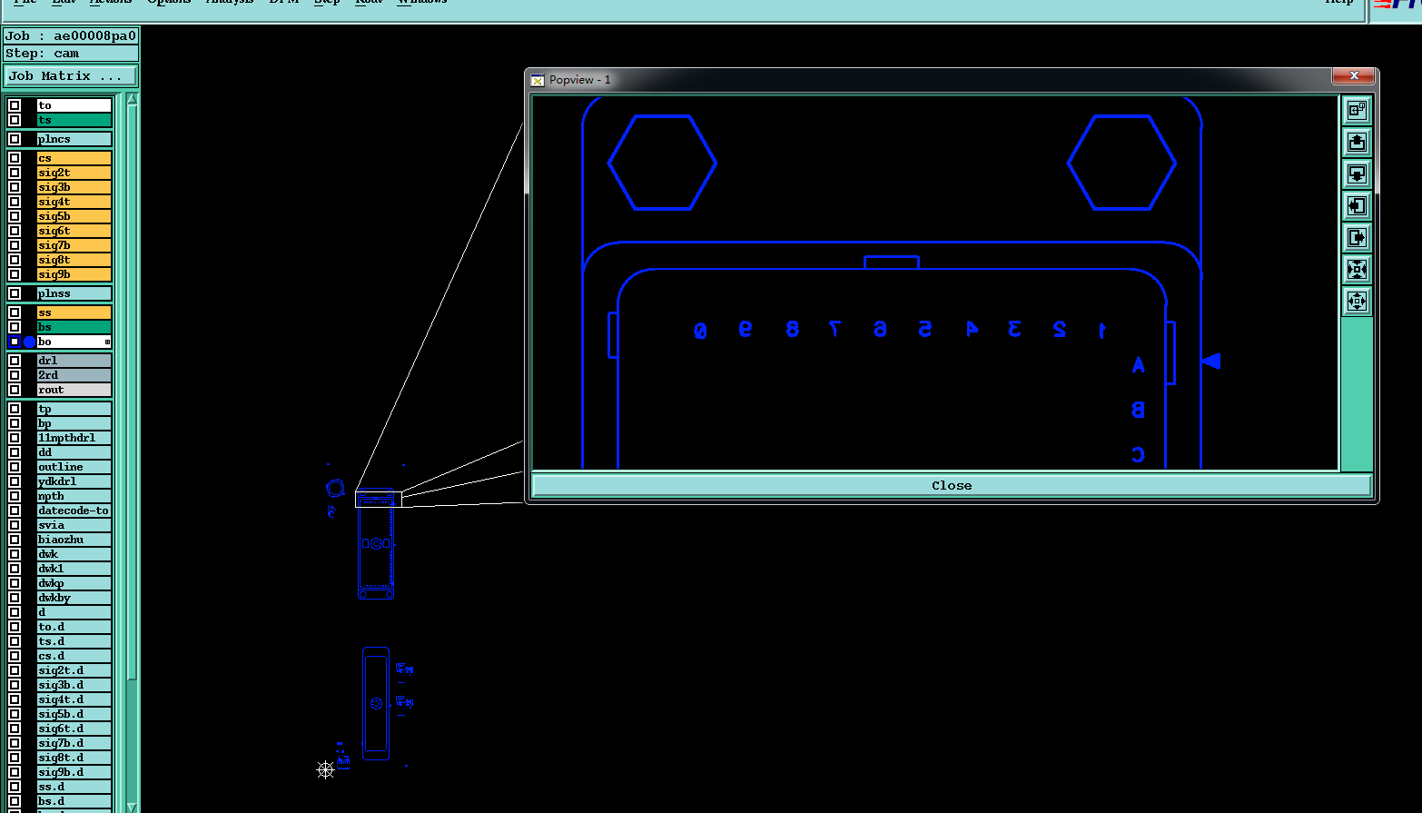Select the dwk layer name
The height and width of the screenshot is (813, 1422).
[x=74, y=554]
